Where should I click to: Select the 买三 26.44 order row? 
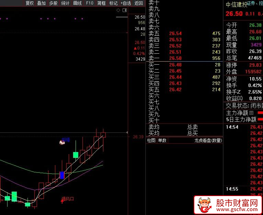click(x=184, y=77)
